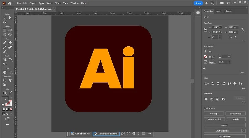
Task: Click the Isolate Group button
Action: (x=235, y=114)
